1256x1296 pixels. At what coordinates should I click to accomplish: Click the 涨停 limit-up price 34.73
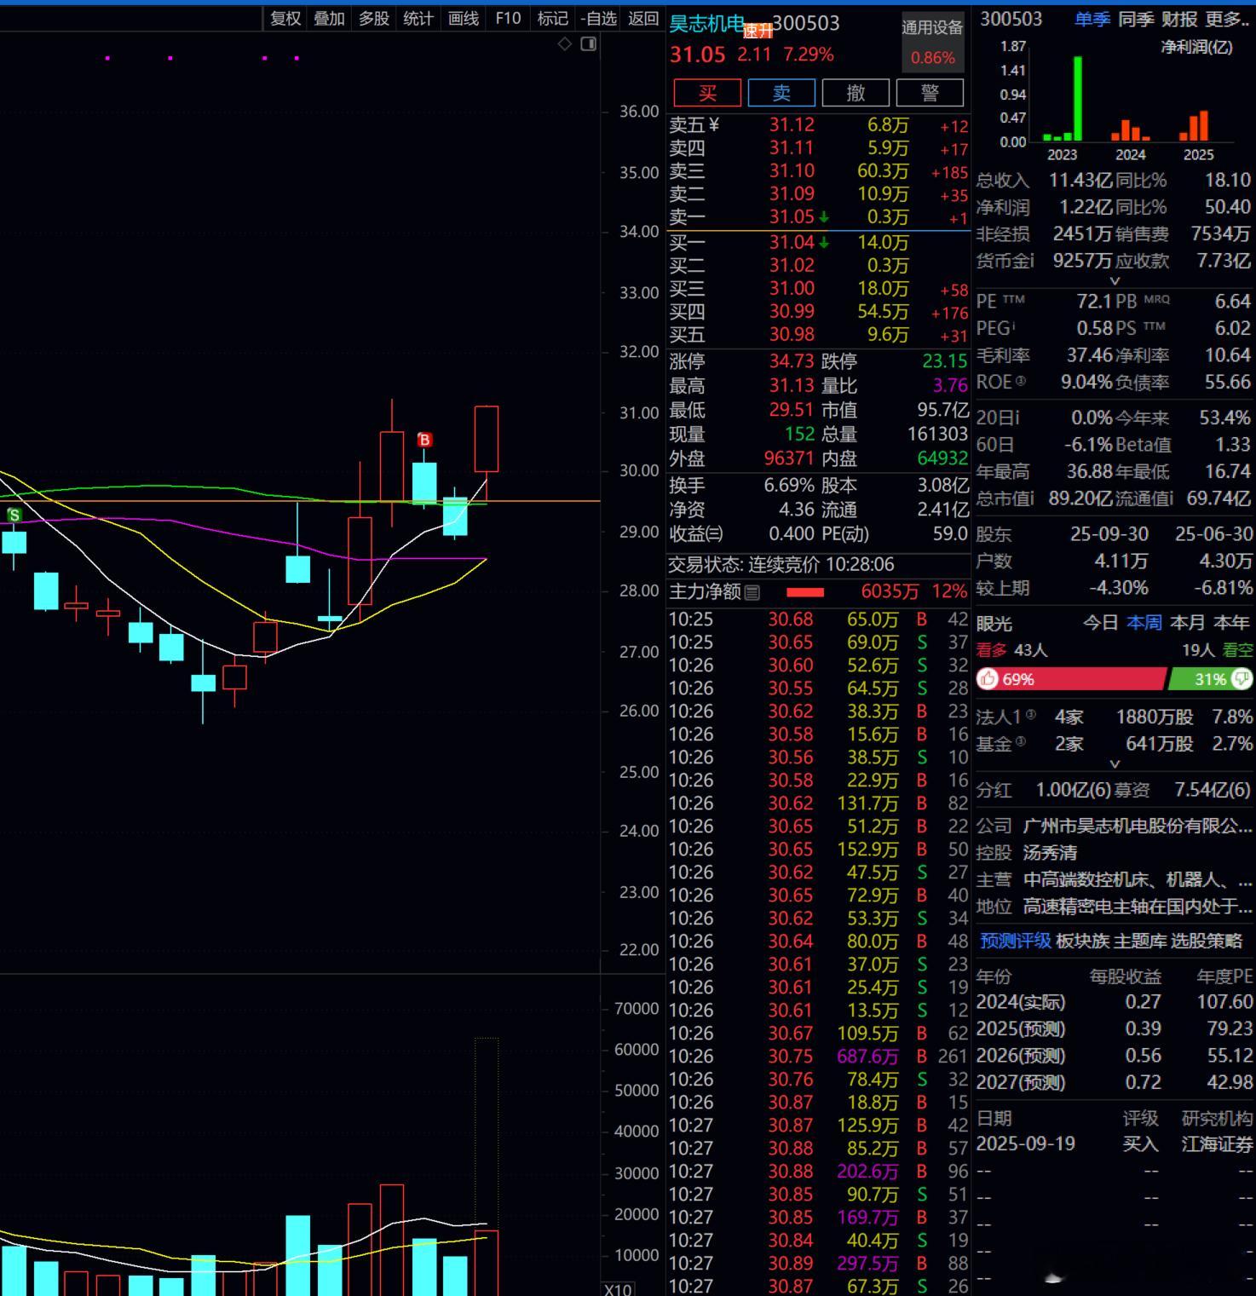pyautogui.click(x=792, y=361)
